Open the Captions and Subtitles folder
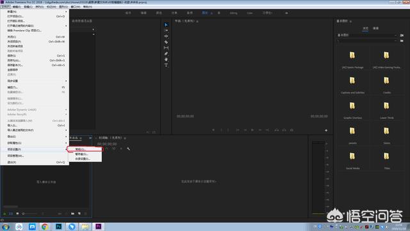The height and width of the screenshot is (231, 410). coord(352,85)
